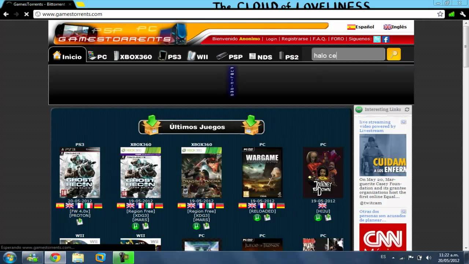
Task: Open Chrome from the taskbar
Action: click(55, 258)
